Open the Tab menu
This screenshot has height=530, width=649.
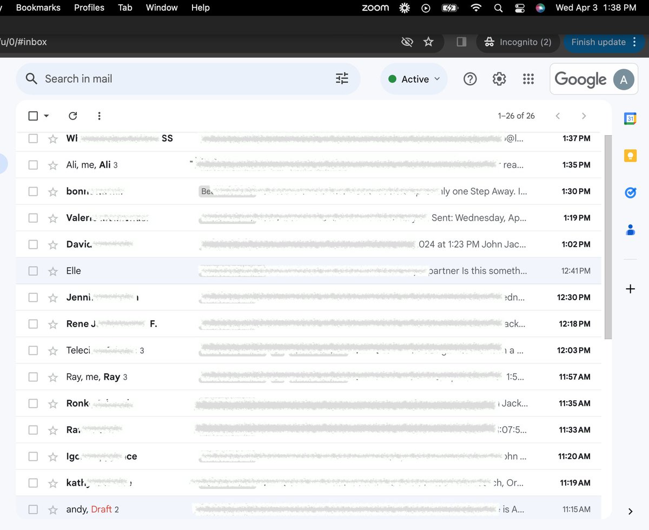[x=125, y=8]
